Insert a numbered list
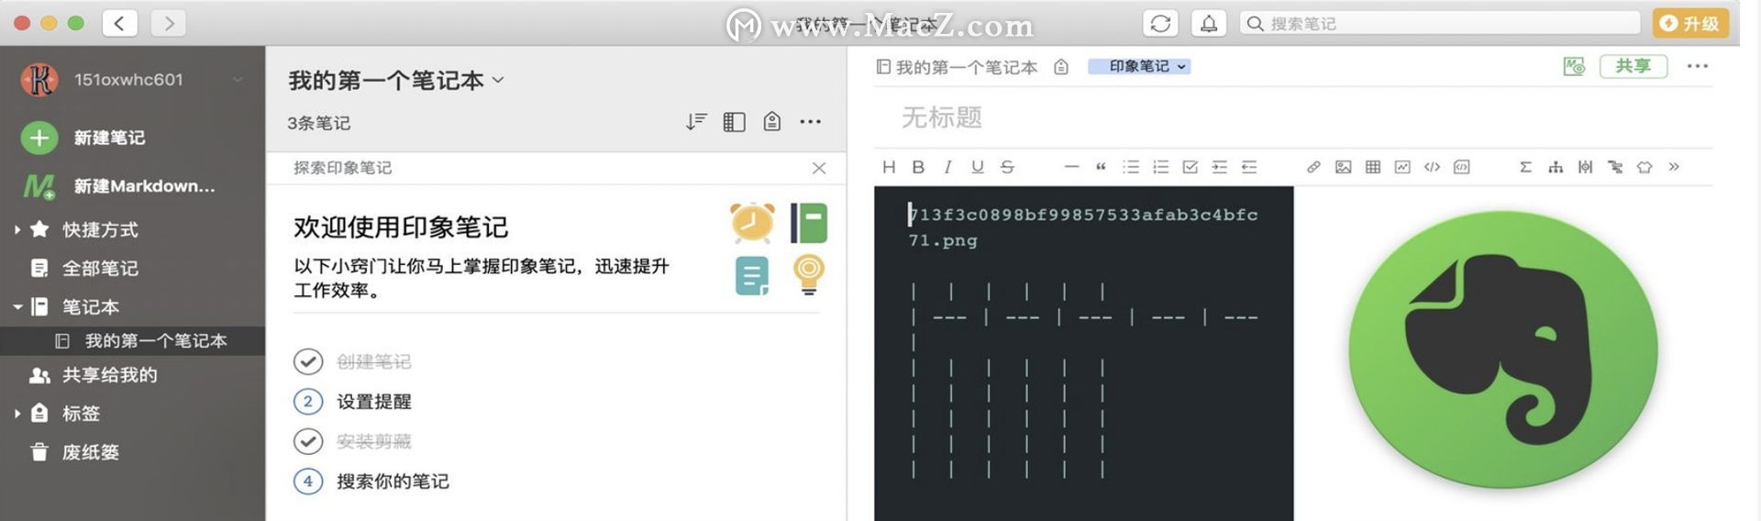This screenshot has width=1761, height=521. 1160,167
